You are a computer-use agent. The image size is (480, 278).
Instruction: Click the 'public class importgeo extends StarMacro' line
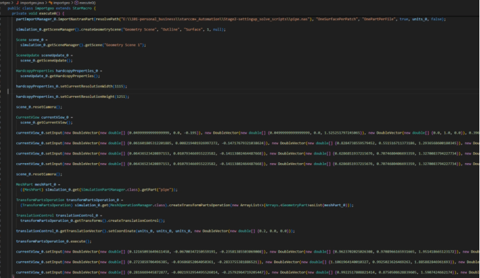(52, 8)
